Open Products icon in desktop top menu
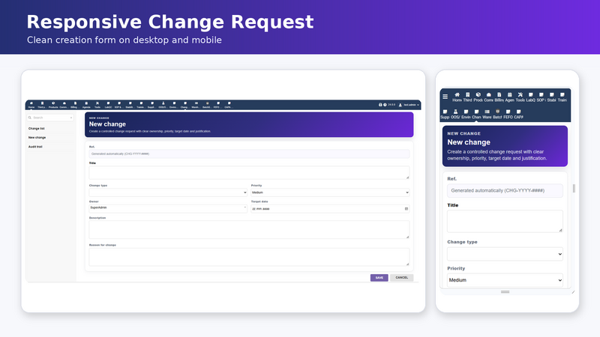The image size is (600, 337). coord(53,103)
